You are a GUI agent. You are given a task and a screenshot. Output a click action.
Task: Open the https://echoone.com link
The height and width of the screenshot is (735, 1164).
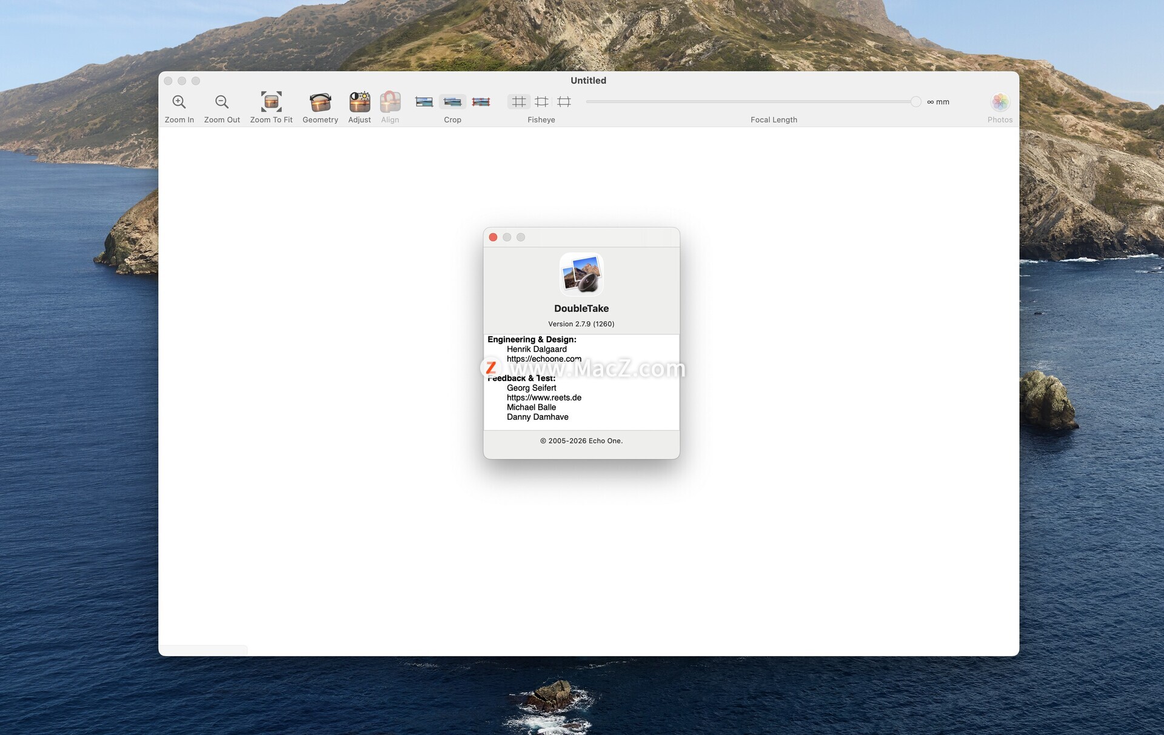coord(543,359)
